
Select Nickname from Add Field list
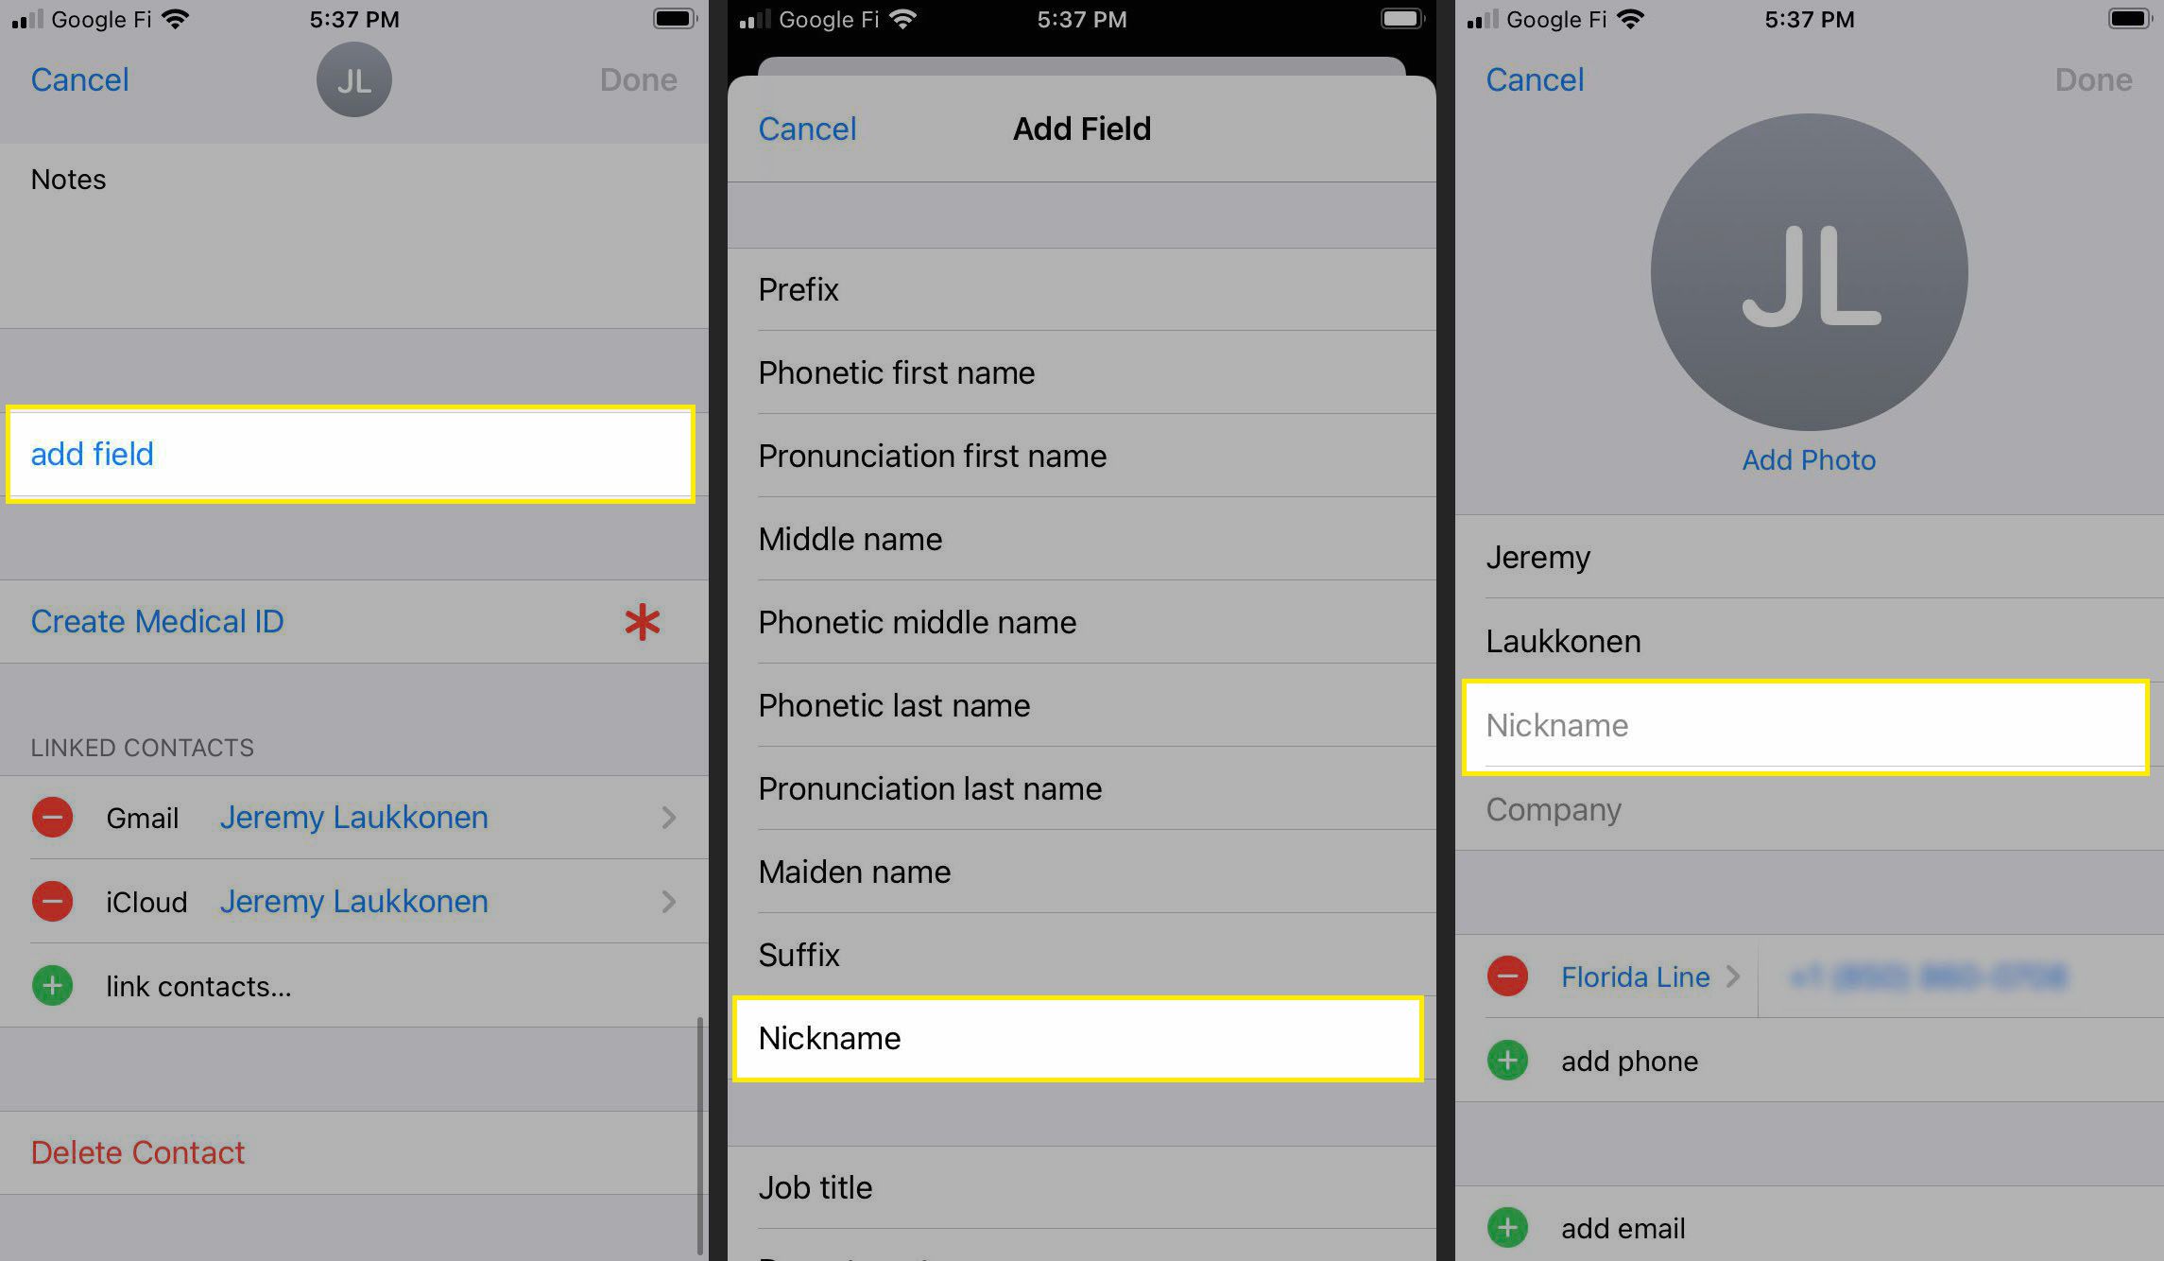1079,1037
